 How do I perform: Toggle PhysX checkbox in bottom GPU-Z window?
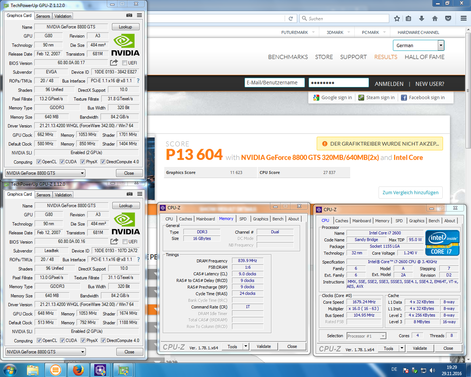(83, 341)
